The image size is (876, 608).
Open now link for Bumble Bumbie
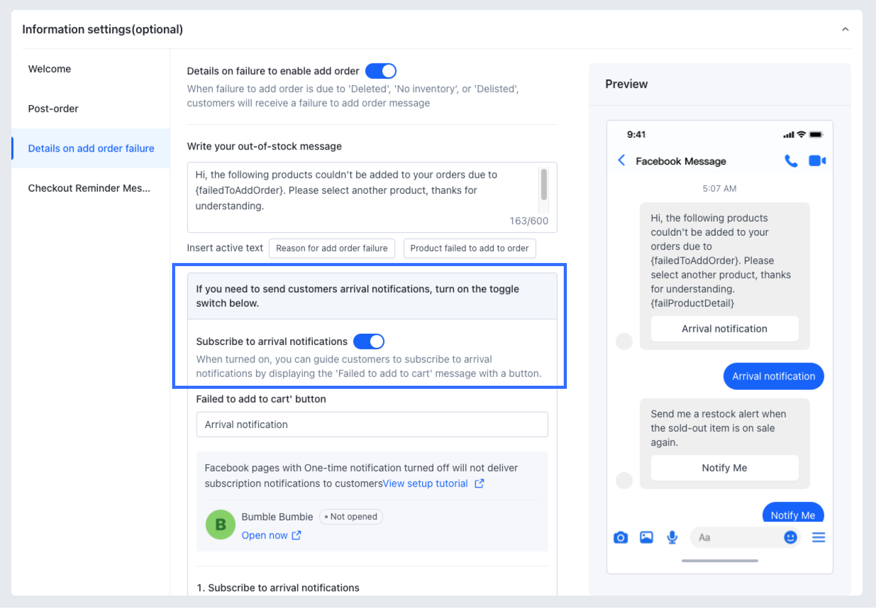(x=264, y=536)
